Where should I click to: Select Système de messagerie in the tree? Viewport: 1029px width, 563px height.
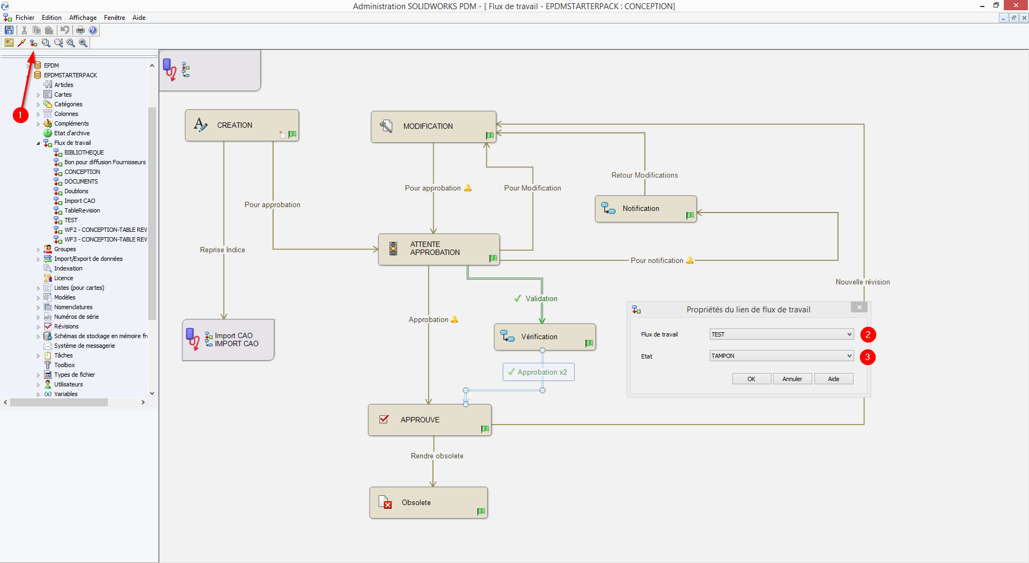click(84, 346)
